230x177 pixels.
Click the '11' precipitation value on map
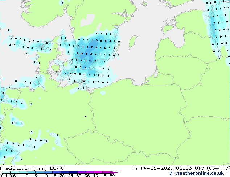tap(90, 61)
